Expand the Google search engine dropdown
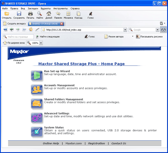The width and height of the screenshot is (168, 153). (157, 30)
